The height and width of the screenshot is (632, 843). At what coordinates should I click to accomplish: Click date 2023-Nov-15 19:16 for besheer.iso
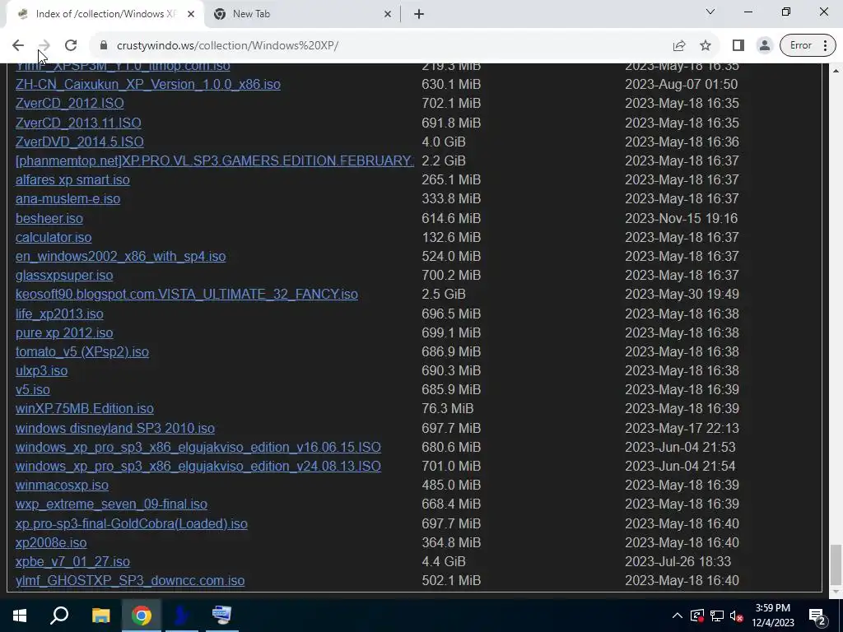point(681,218)
